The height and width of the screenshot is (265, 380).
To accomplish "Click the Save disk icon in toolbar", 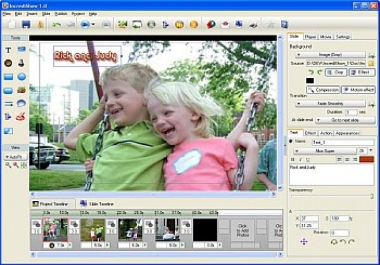I will click(x=26, y=25).
